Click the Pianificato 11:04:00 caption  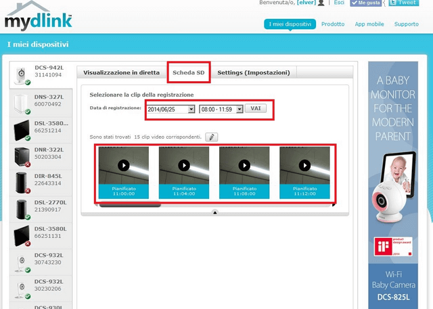[184, 191]
